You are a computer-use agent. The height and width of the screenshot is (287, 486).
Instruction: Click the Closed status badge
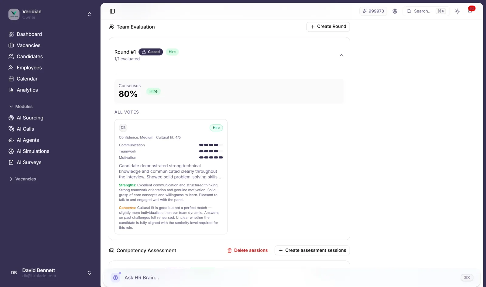pyautogui.click(x=151, y=52)
